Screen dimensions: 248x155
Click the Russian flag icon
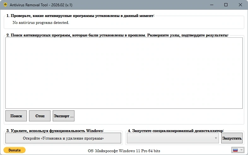pos(235,150)
